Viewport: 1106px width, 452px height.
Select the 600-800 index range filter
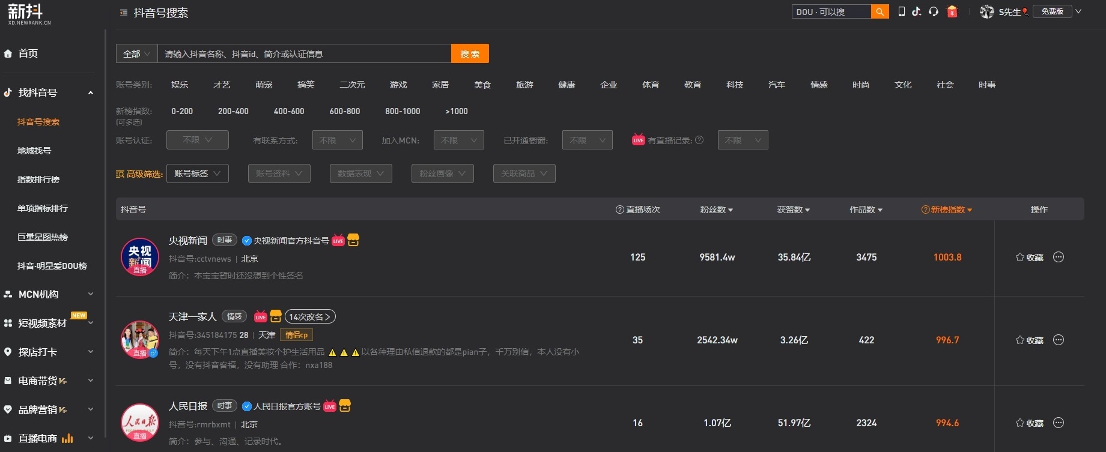click(345, 111)
